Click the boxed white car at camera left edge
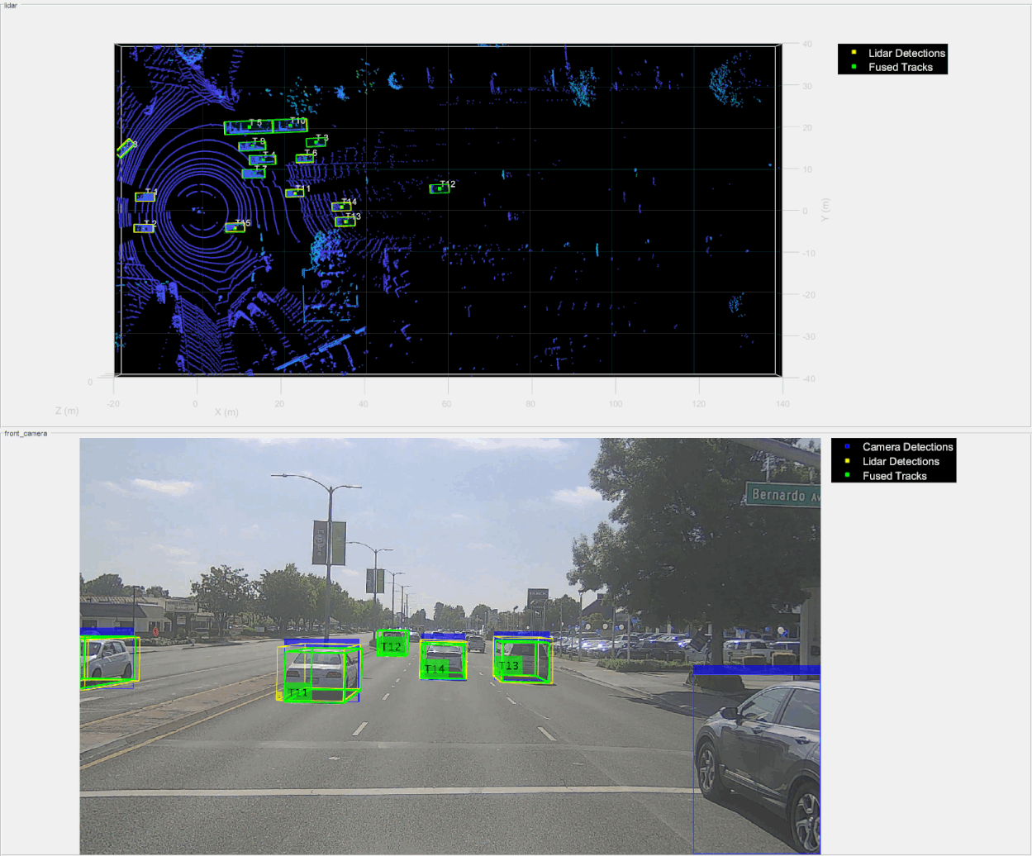Screen dimensions: 1032x856 (x=108, y=660)
